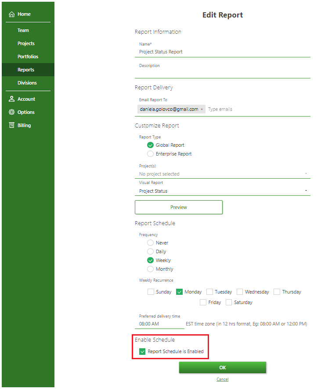Click the Home house icon in sidebar
Image resolution: width=321 pixels, height=389 pixels.
pyautogui.click(x=12, y=14)
